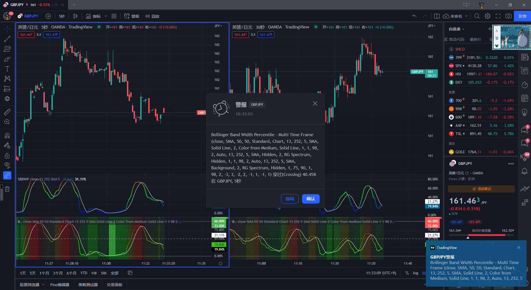Click the add-symbol plus icon in top toolbar

48,16
